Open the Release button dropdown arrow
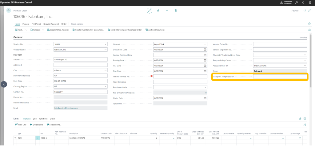 43,30
